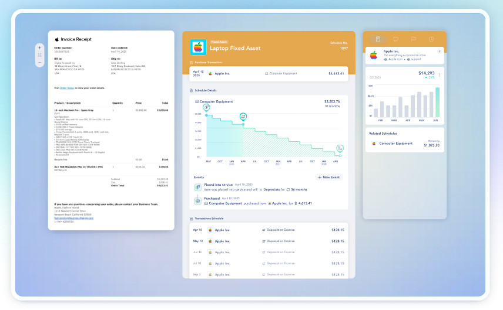The height and width of the screenshot is (310, 503).
Task: Click the $1,025.20 remaining amount
Action: [x=431, y=145]
